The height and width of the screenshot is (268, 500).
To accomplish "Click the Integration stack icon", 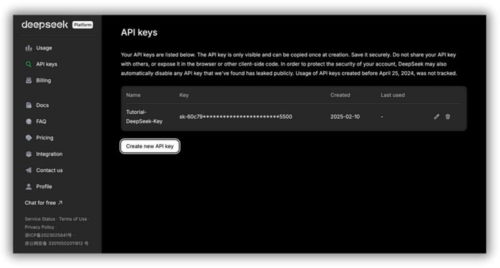I will [29, 154].
